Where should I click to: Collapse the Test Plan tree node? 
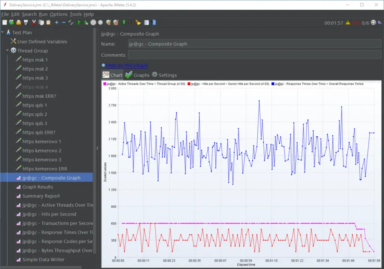3,32
